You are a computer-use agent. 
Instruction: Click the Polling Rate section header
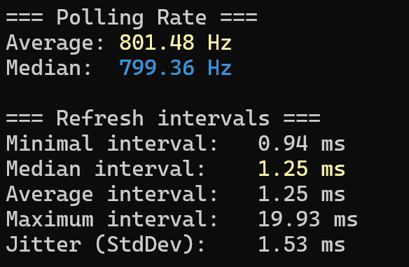click(x=132, y=18)
